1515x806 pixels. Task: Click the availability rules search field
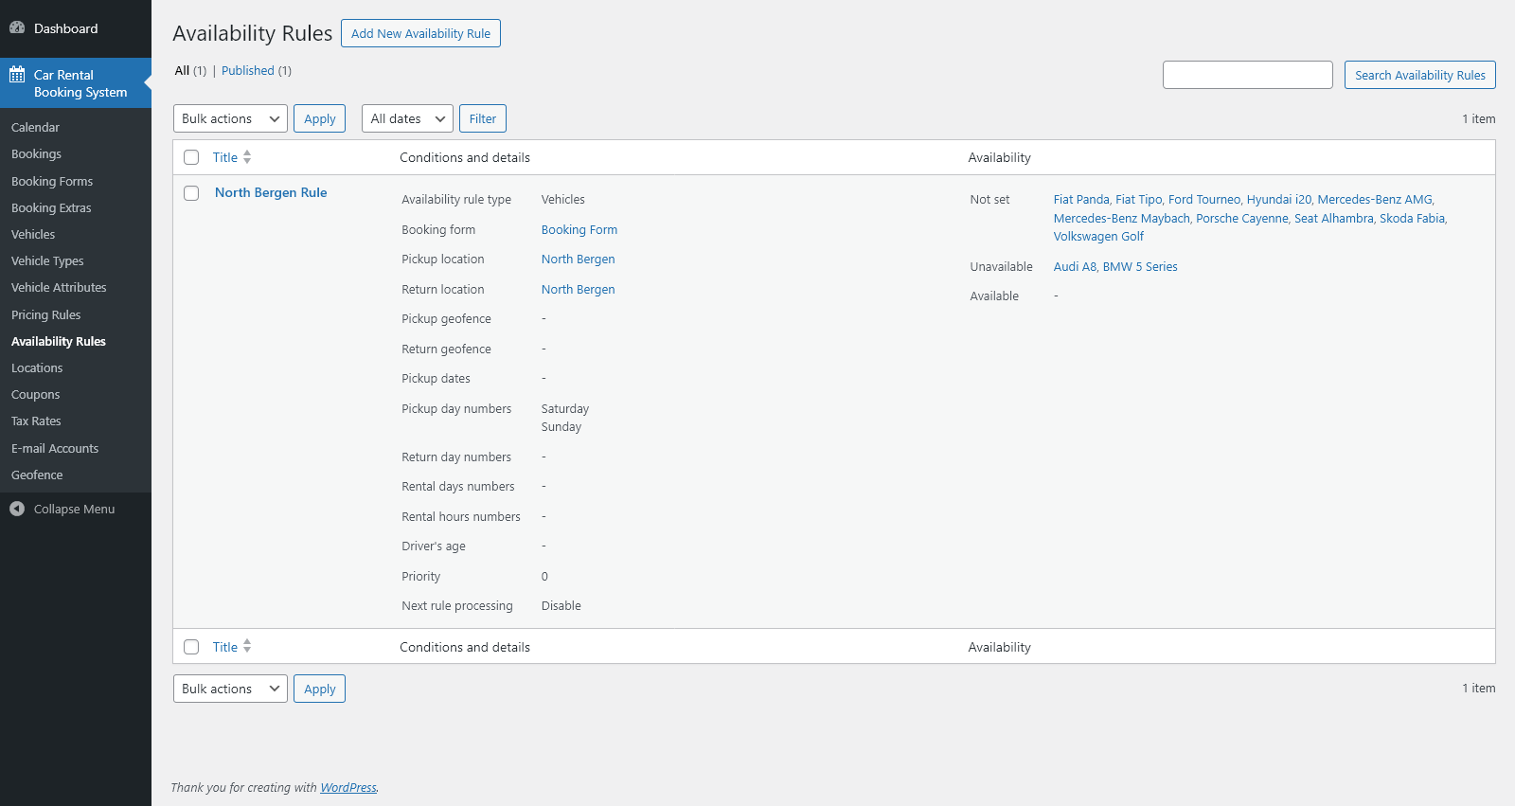coord(1247,76)
